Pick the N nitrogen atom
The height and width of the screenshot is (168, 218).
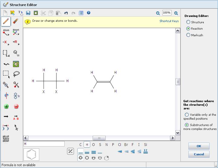pyautogui.click(x=107, y=145)
